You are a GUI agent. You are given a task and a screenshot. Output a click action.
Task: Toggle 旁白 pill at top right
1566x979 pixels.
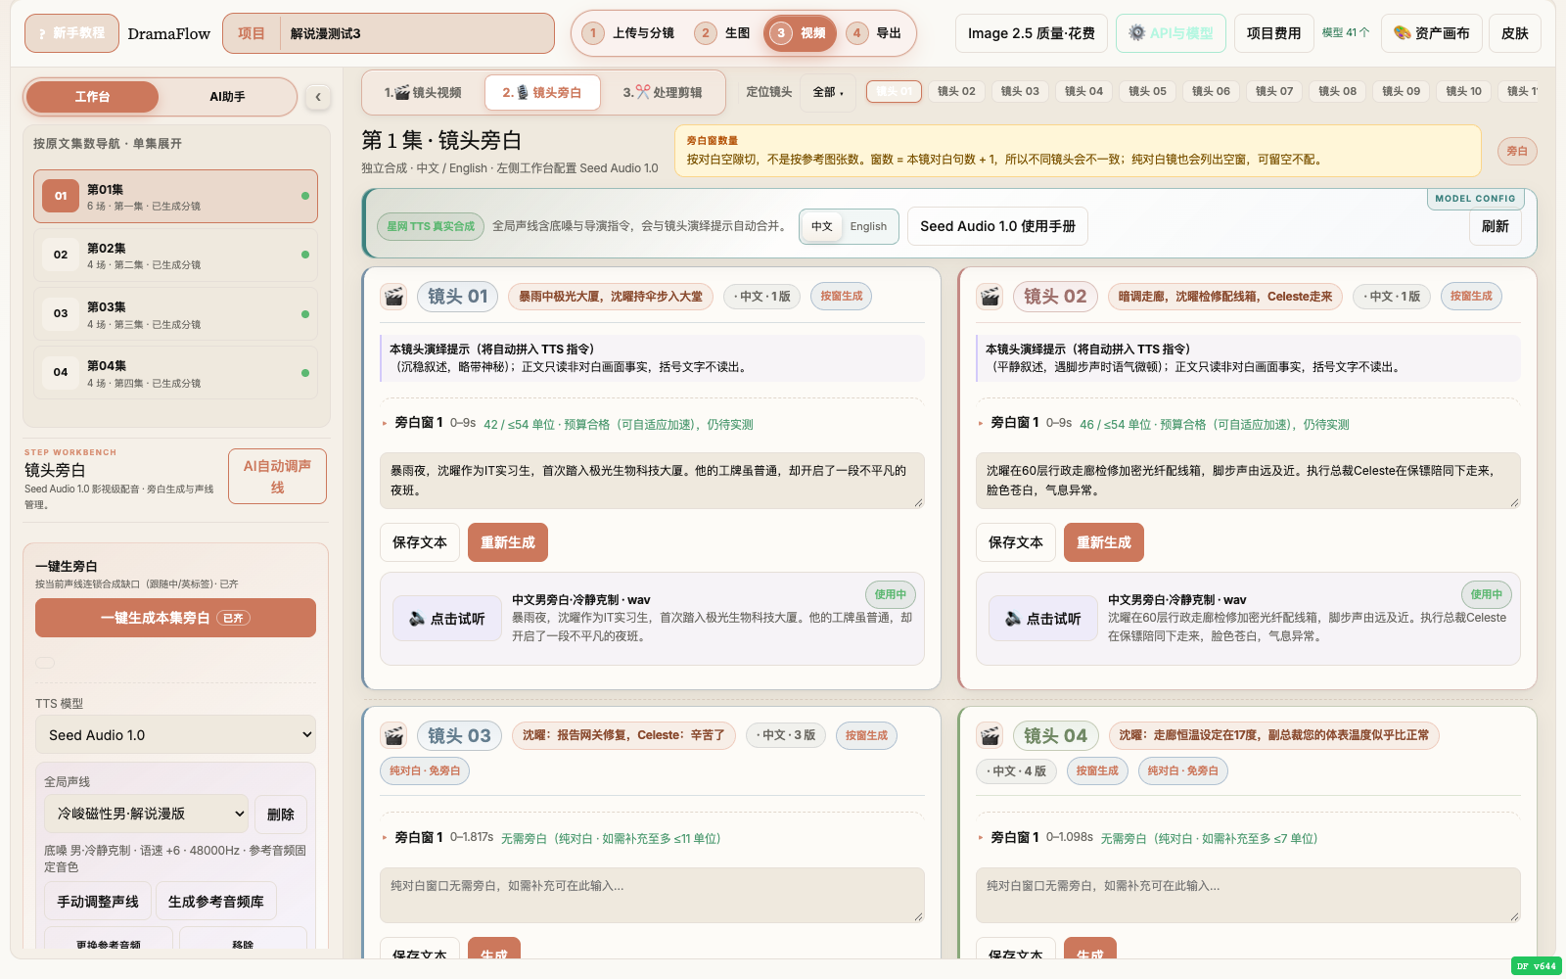(x=1517, y=151)
